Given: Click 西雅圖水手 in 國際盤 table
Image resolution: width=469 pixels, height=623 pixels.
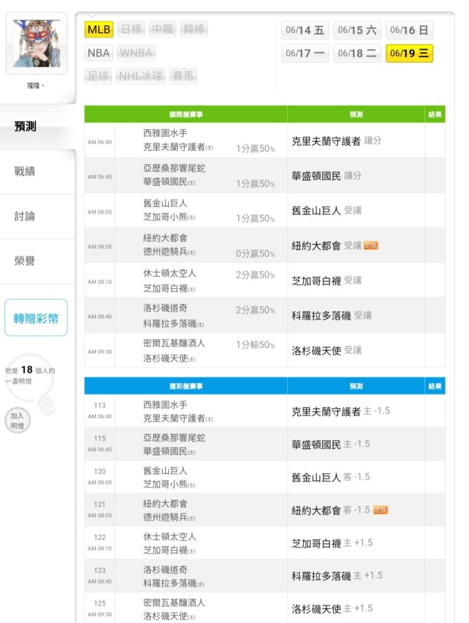Looking at the screenshot, I should click(165, 133).
